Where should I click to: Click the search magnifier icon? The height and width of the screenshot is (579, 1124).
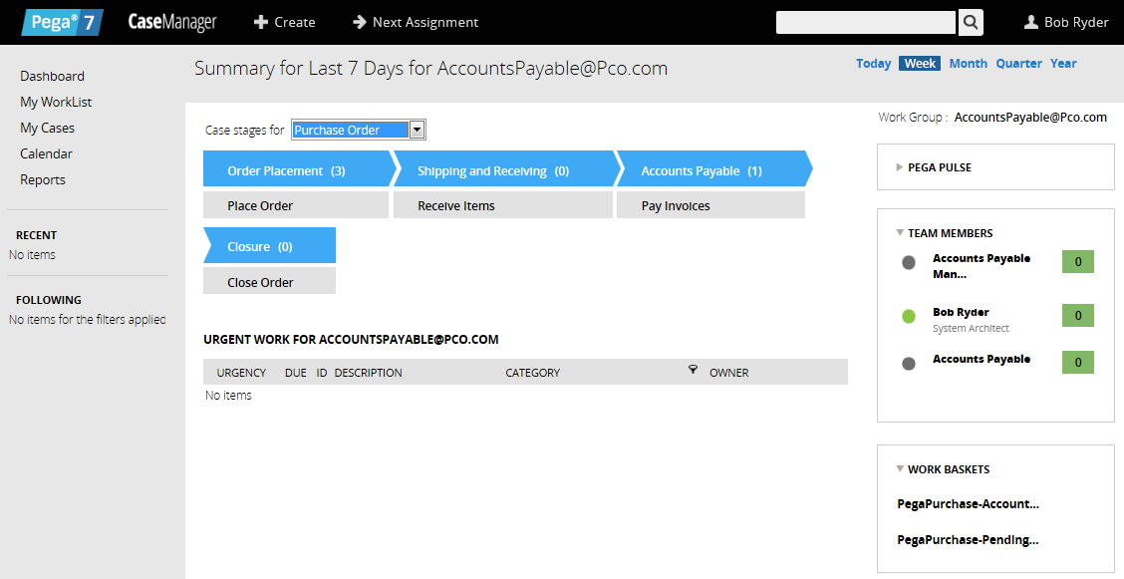click(971, 22)
